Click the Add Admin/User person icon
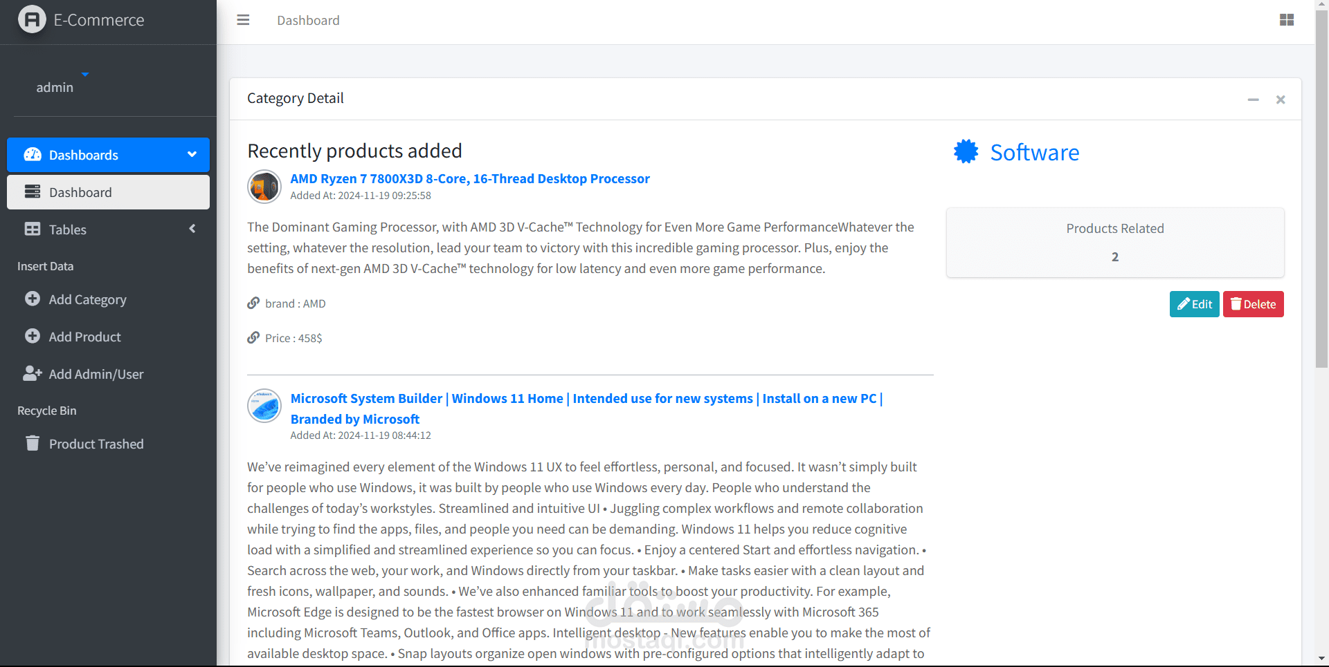 (33, 373)
